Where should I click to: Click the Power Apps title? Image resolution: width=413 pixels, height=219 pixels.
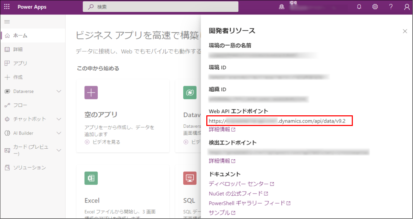[32, 7]
